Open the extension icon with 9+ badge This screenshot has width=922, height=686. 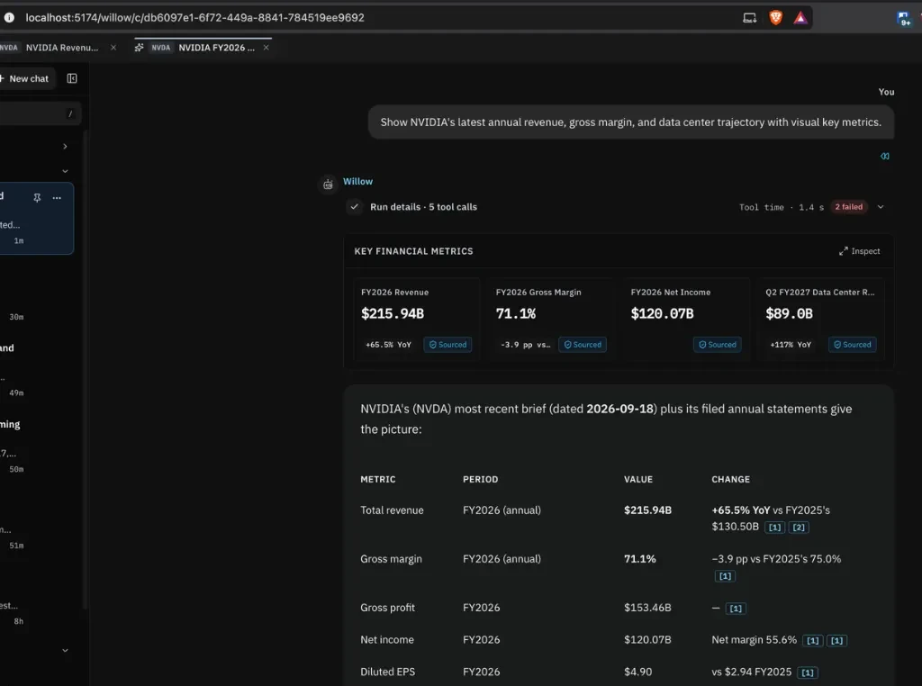coord(904,19)
